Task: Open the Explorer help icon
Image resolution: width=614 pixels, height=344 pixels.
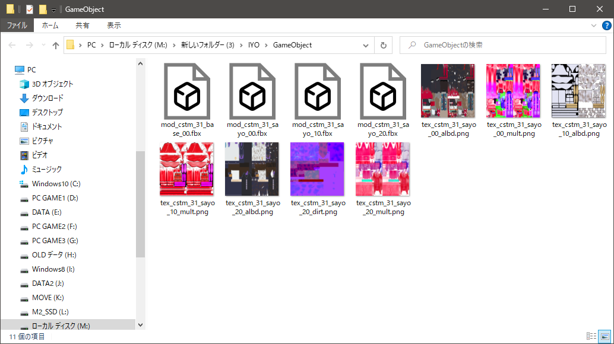Action: click(x=606, y=26)
